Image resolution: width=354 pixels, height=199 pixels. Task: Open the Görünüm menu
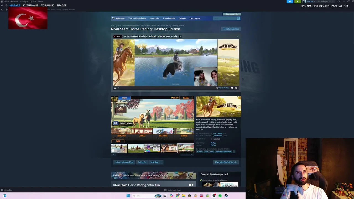pyautogui.click(x=14, y=1)
